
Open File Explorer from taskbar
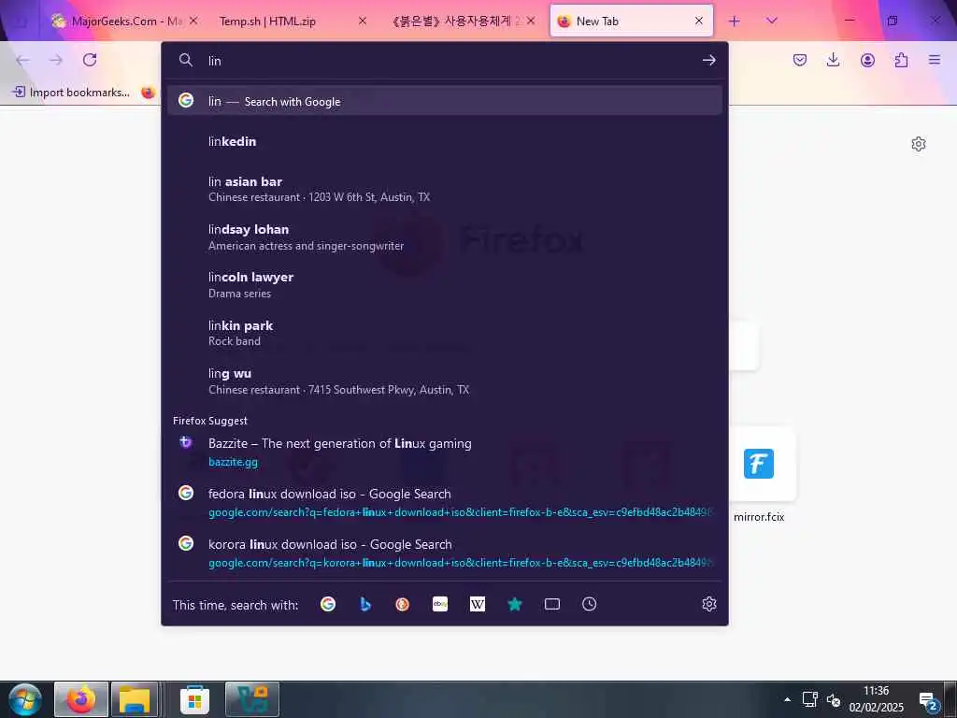coord(135,699)
